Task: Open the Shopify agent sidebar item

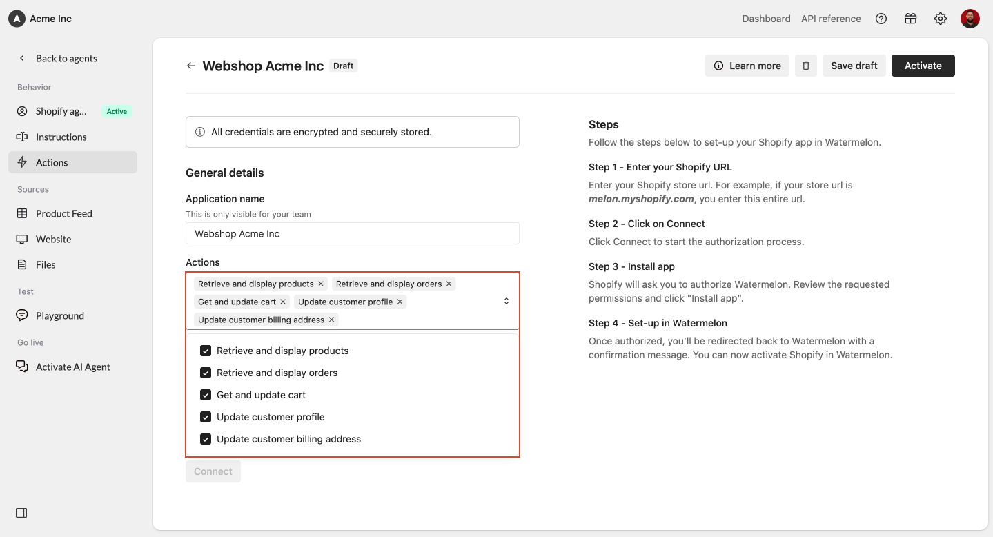Action: (72, 111)
